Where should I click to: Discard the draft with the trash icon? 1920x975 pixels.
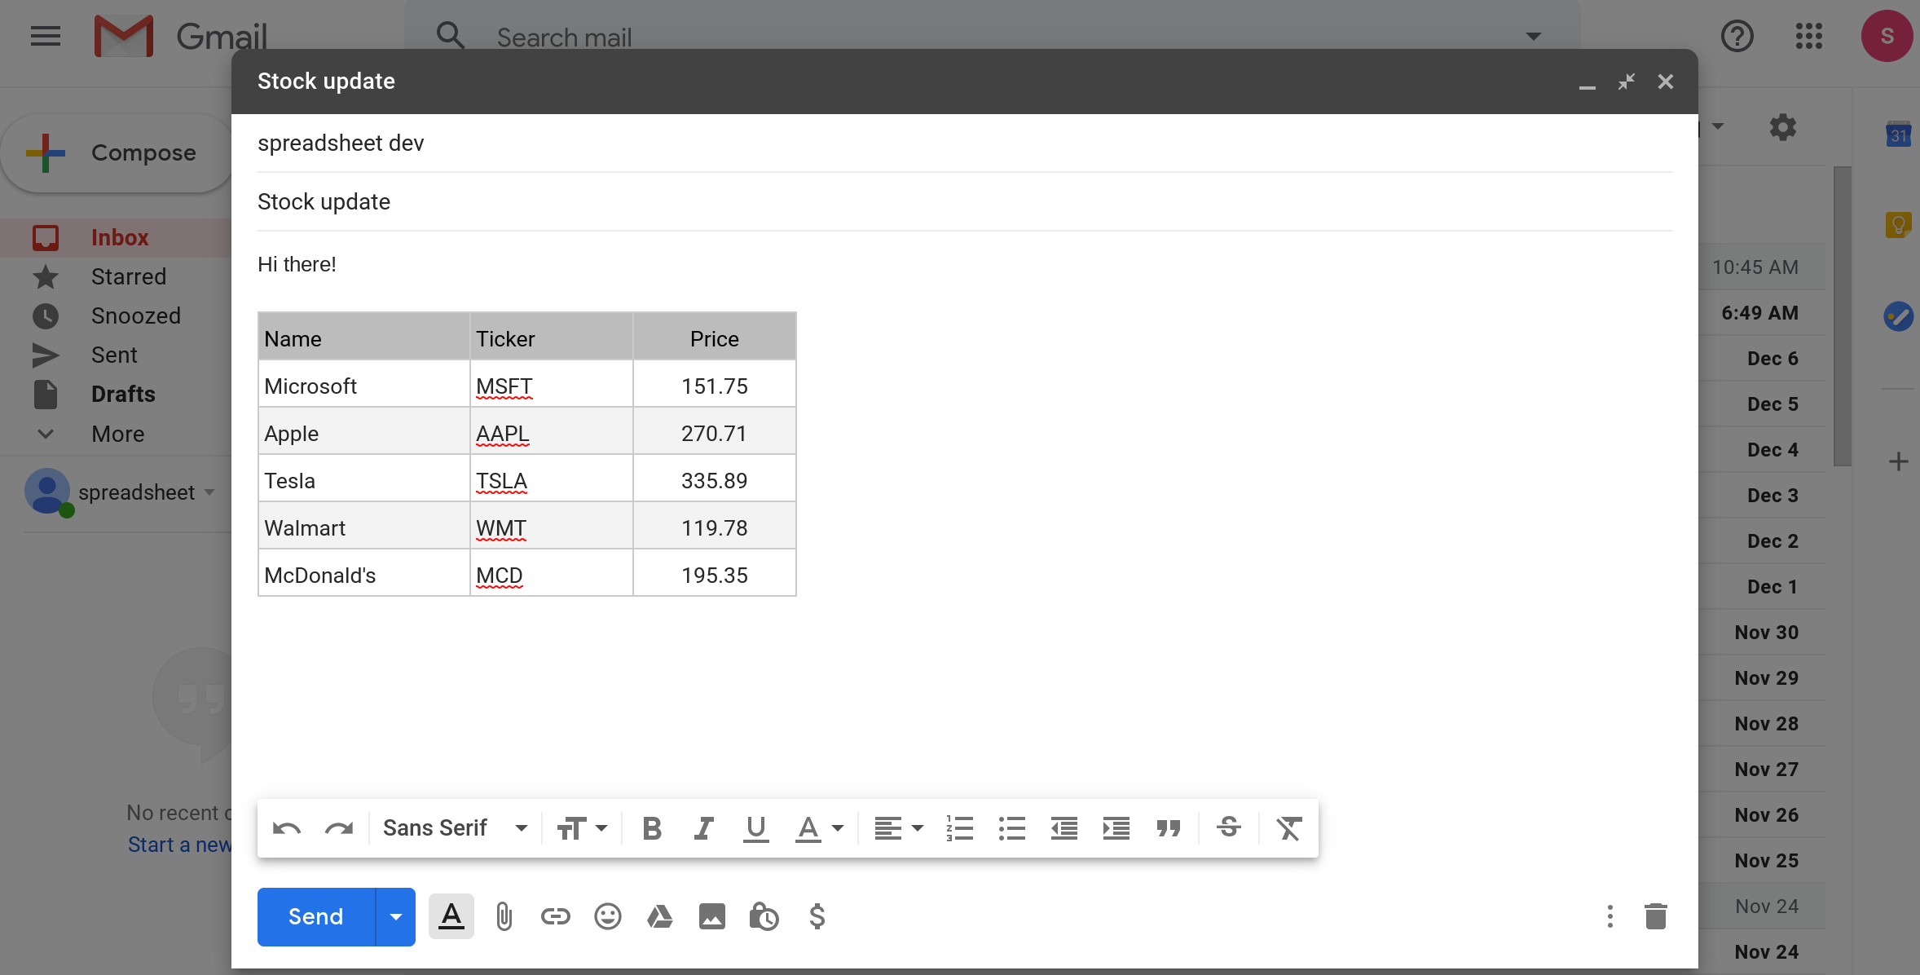[x=1655, y=917]
